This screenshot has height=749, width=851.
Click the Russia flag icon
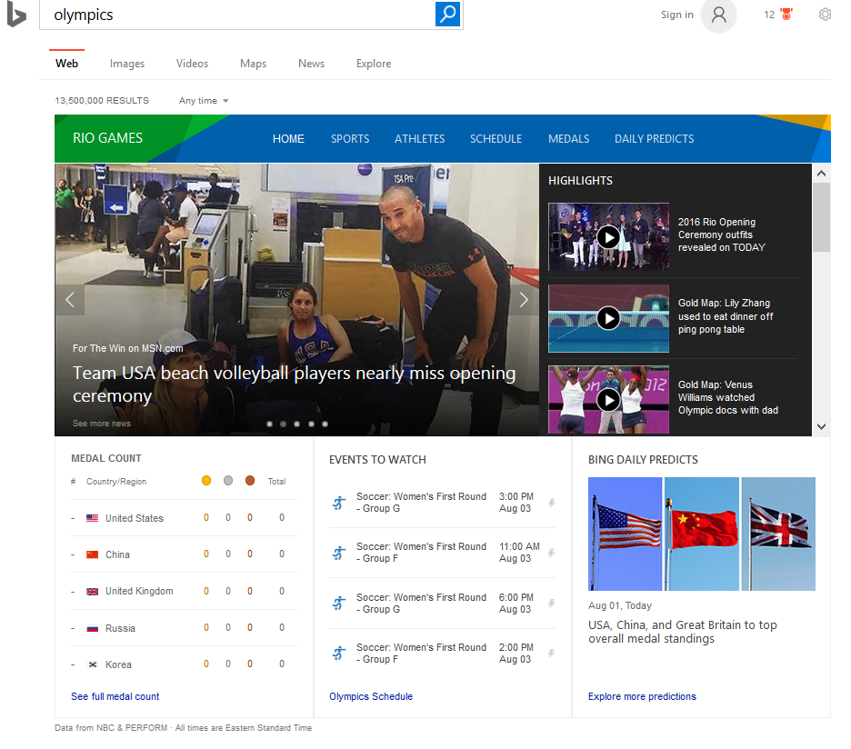pyautogui.click(x=92, y=628)
